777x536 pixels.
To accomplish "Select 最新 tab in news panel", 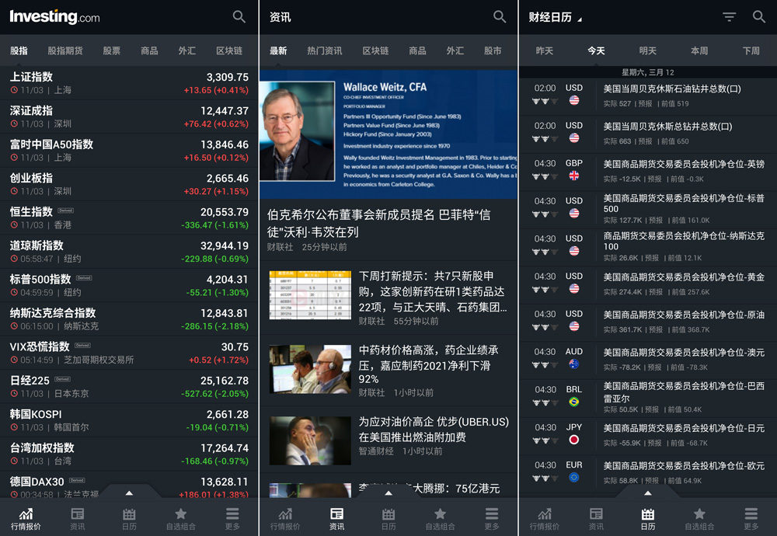I will click(278, 50).
